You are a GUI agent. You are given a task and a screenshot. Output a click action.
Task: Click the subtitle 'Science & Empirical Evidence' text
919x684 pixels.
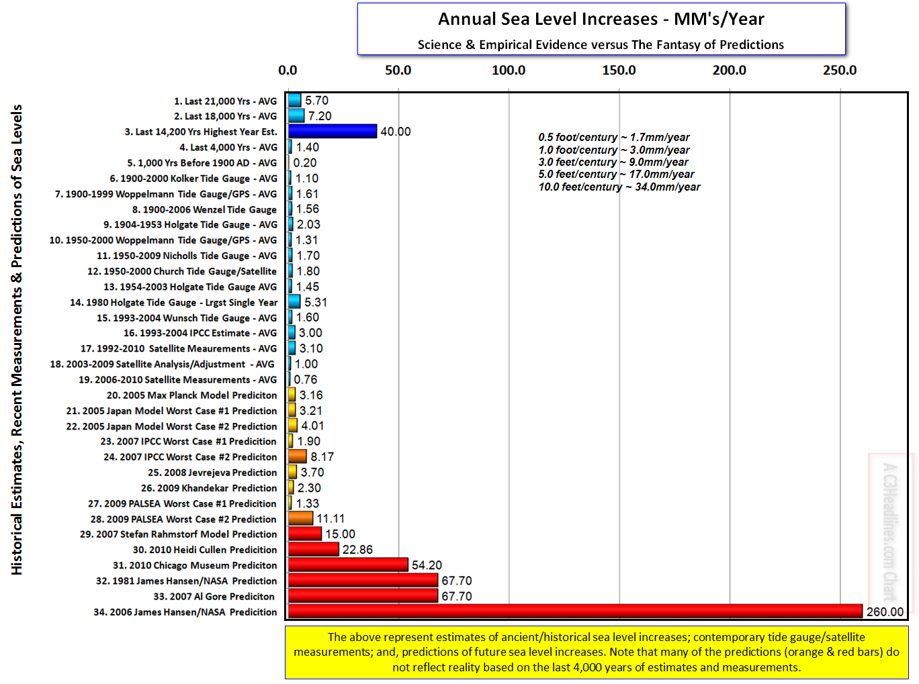pyautogui.click(x=601, y=45)
